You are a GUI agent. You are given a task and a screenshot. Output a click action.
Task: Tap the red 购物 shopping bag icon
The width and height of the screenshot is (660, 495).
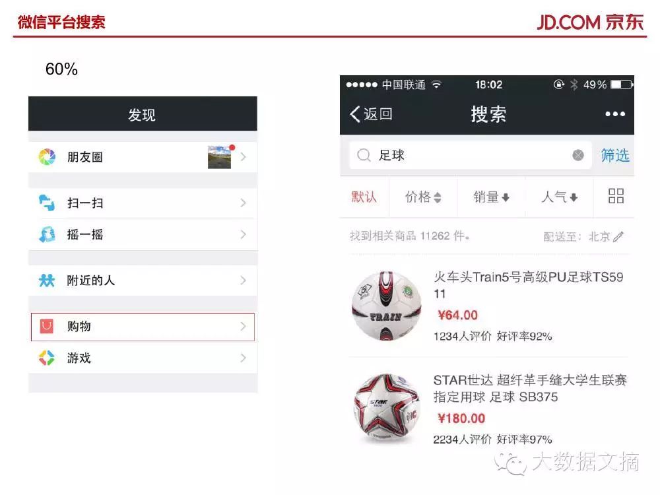pyautogui.click(x=47, y=326)
